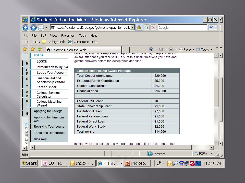Click the Google search input box
The width and height of the screenshot is (245, 183).
point(182,27)
